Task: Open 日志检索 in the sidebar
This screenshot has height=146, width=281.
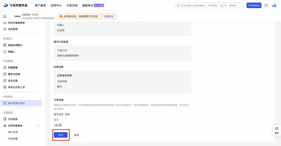Action: pyautogui.click(x=13, y=119)
